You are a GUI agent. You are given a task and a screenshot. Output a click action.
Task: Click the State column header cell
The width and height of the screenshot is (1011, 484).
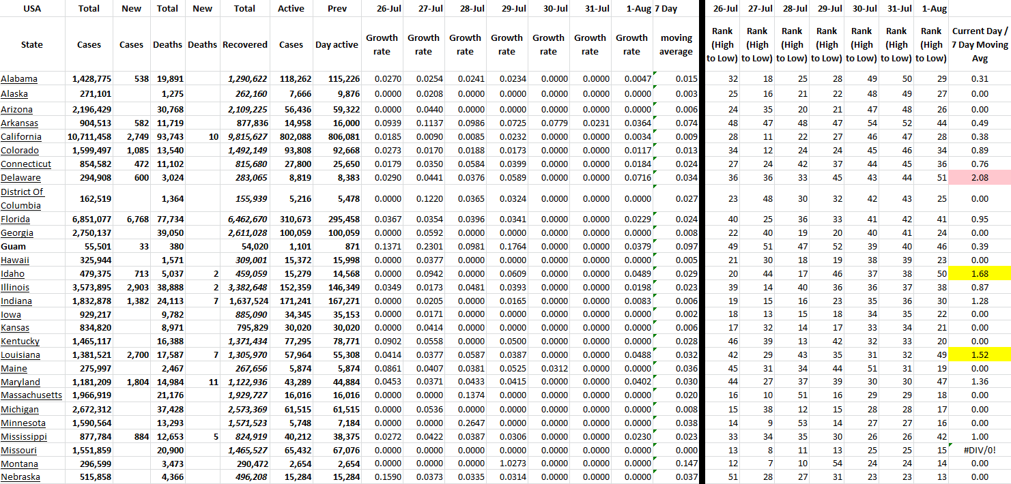[x=32, y=44]
